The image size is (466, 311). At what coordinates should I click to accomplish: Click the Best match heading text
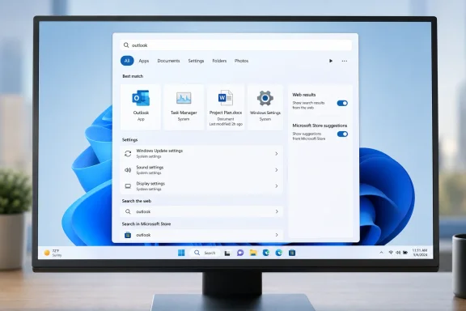[133, 76]
